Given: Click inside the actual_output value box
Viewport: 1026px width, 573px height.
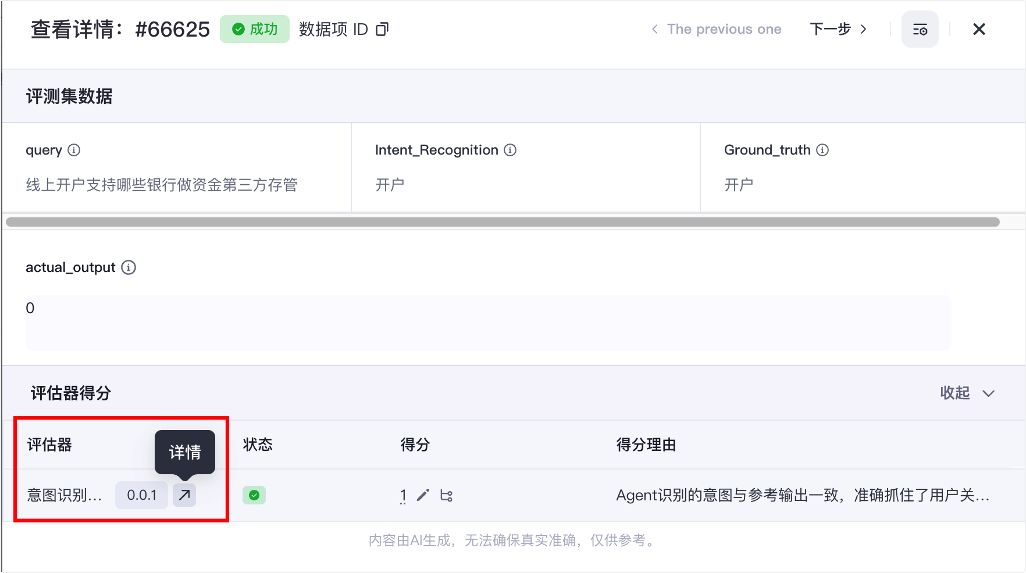Looking at the screenshot, I should click(x=487, y=323).
